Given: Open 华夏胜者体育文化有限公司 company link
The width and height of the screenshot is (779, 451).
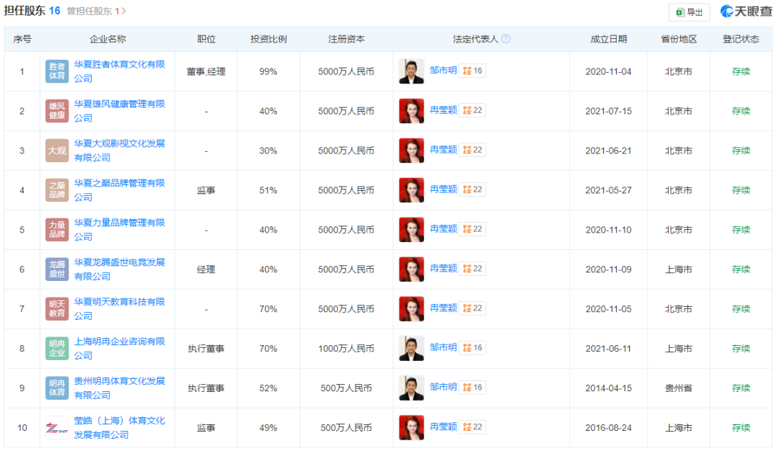Looking at the screenshot, I should point(119,71).
